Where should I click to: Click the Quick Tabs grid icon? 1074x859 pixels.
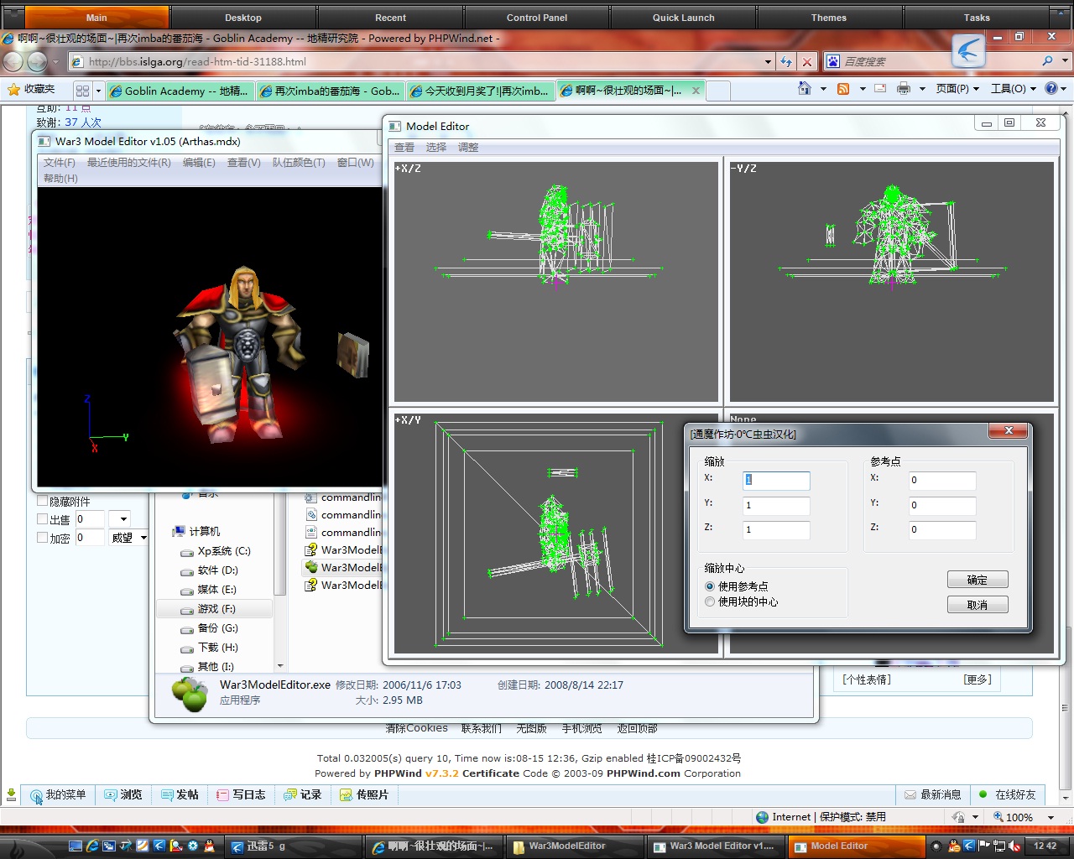[x=82, y=90]
